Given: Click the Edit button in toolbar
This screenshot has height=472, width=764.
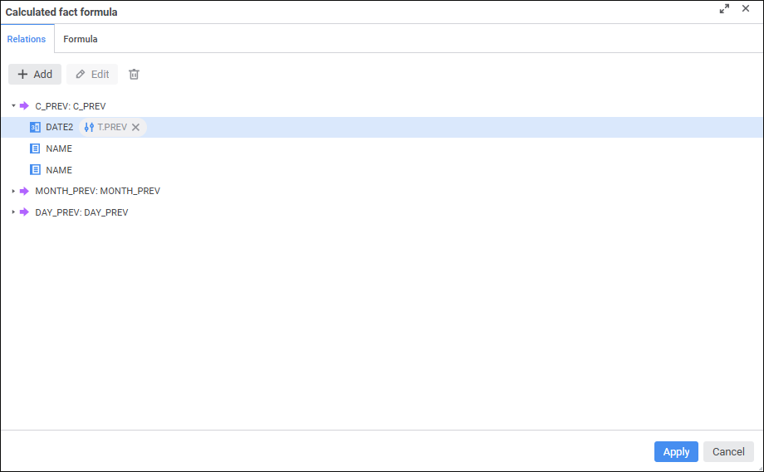Looking at the screenshot, I should (92, 75).
